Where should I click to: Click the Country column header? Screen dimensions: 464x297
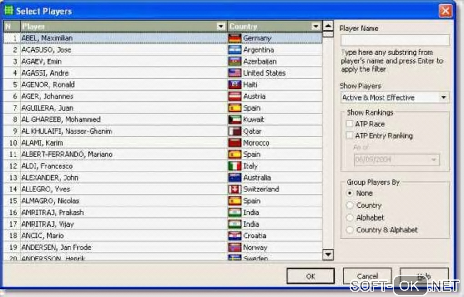coord(275,26)
